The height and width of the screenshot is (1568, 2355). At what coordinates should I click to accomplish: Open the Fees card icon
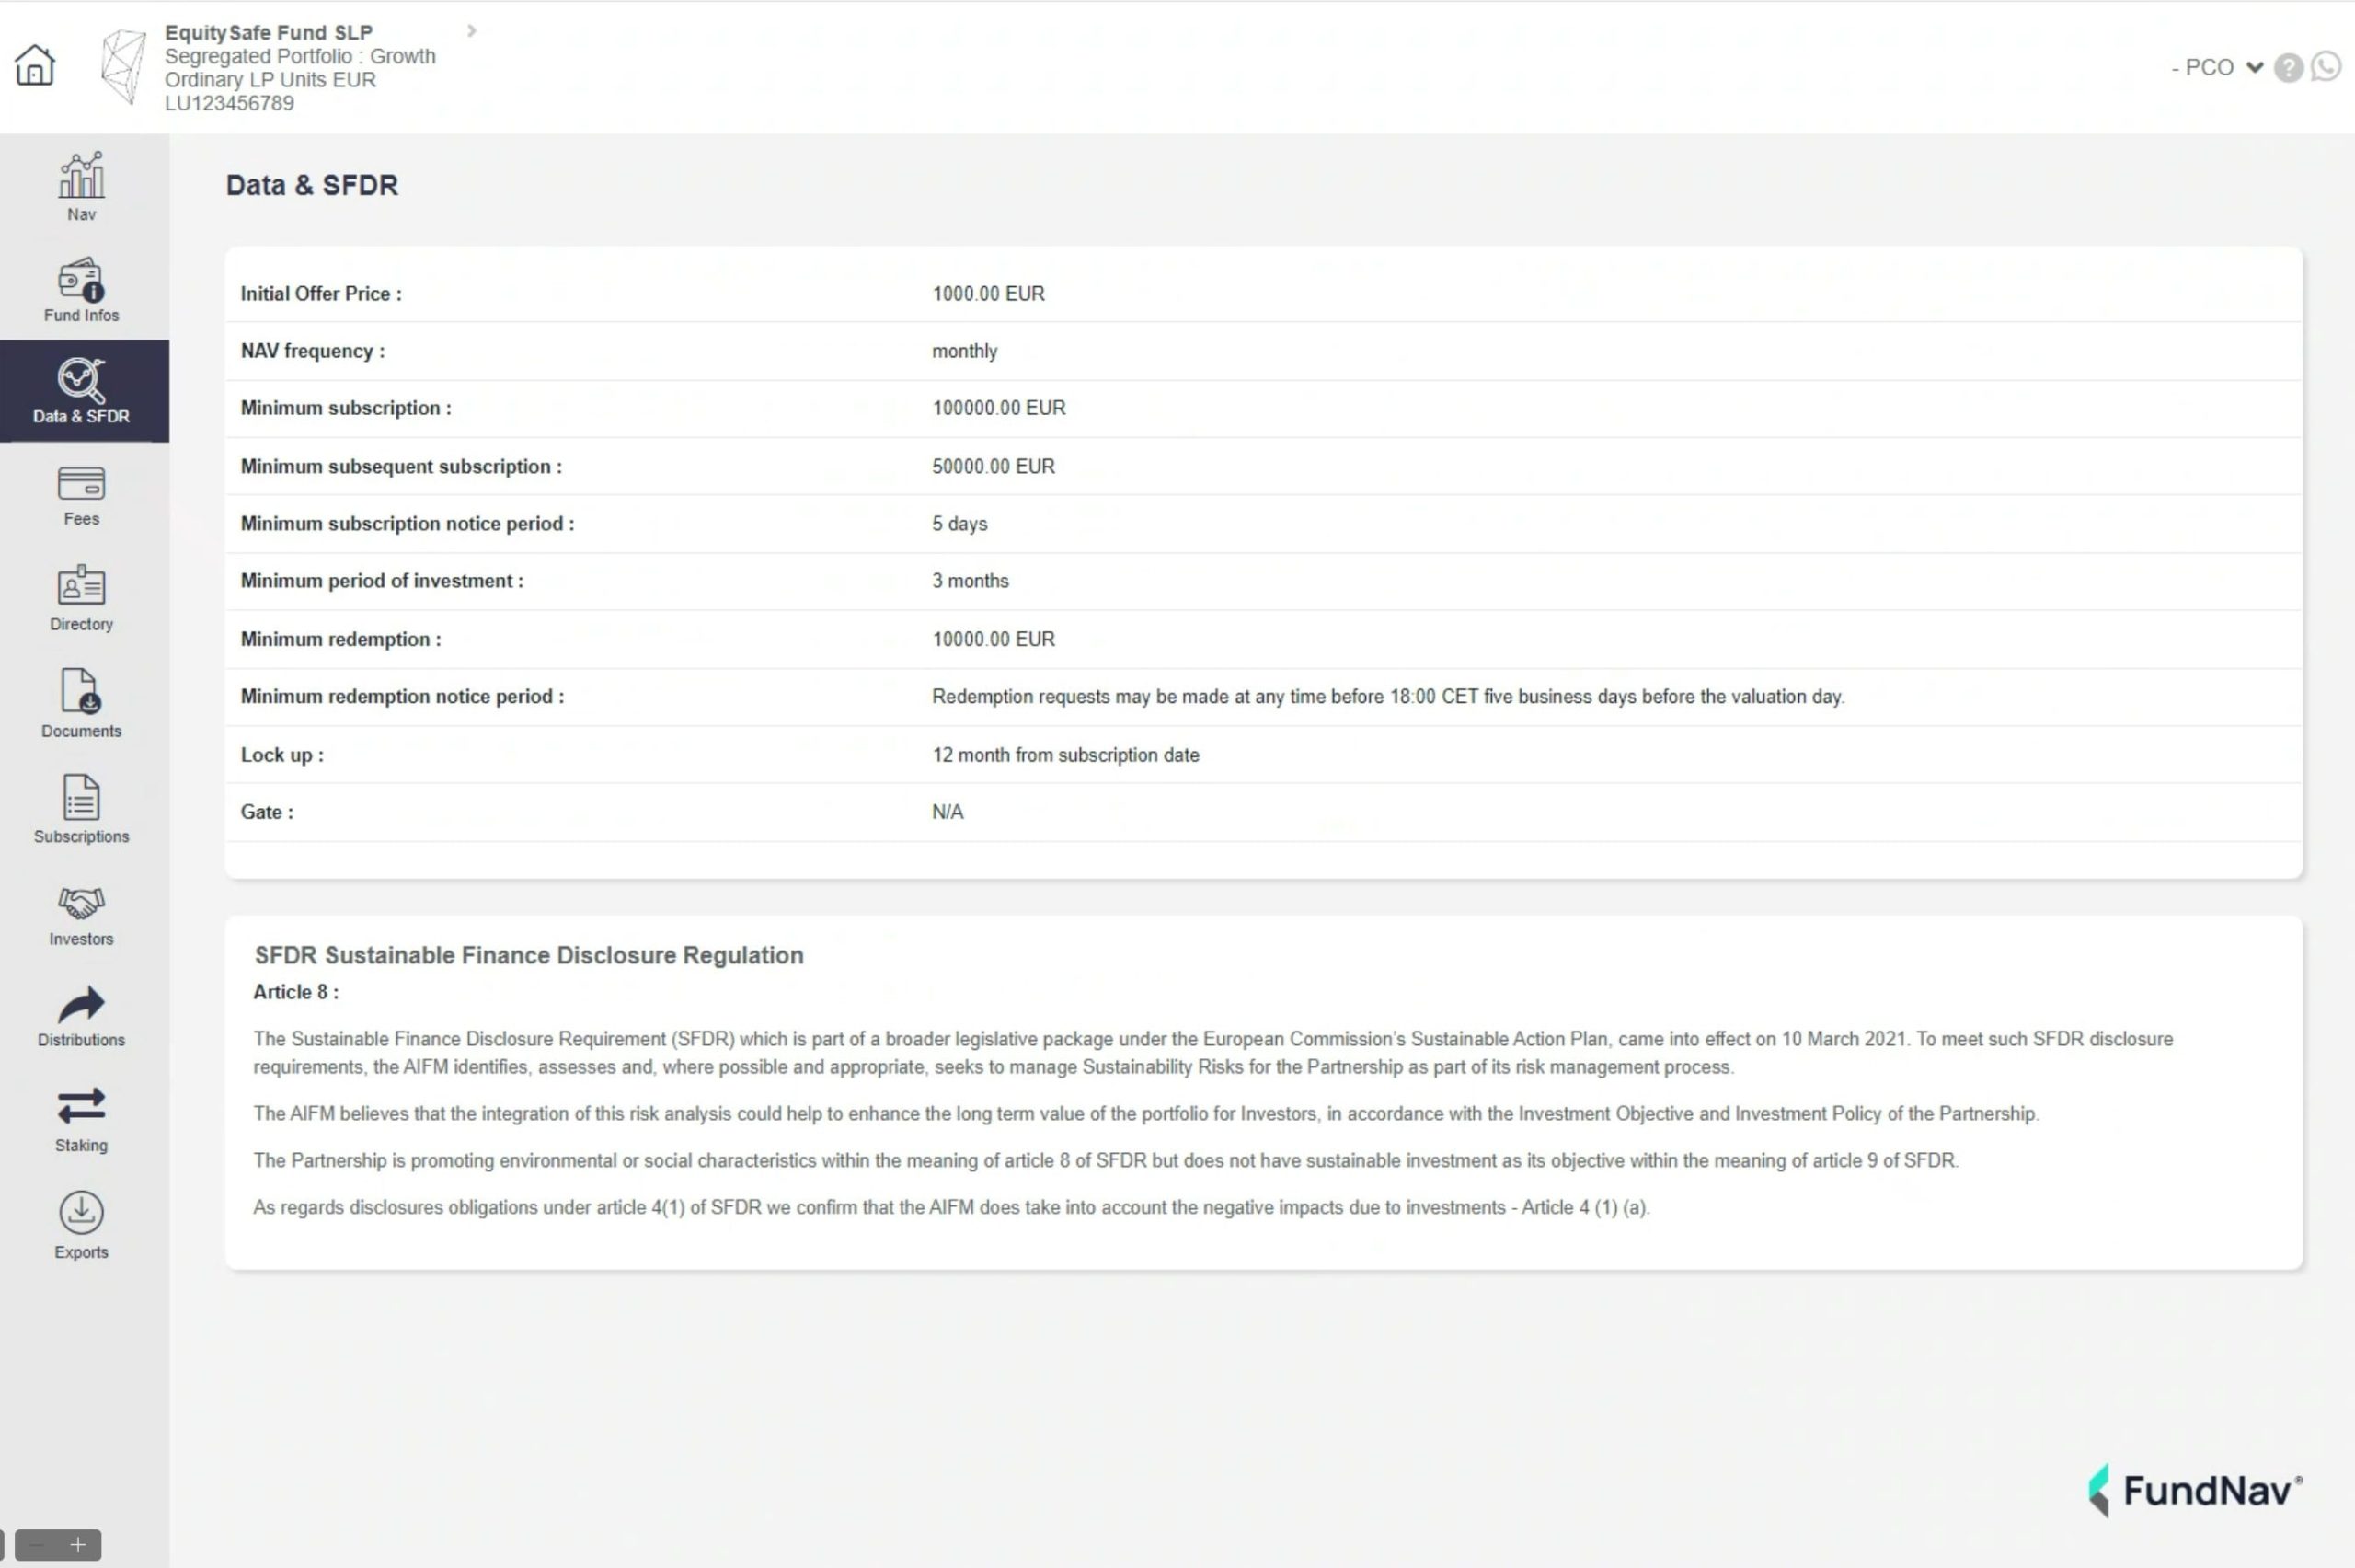click(82, 496)
